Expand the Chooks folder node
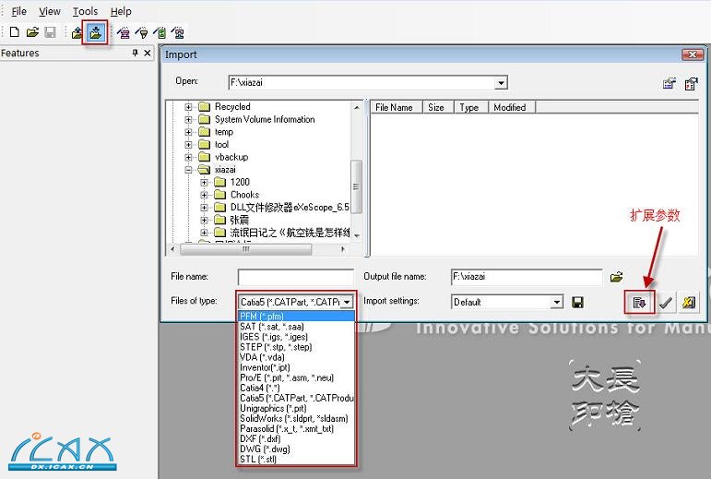The height and width of the screenshot is (479, 711). [204, 195]
